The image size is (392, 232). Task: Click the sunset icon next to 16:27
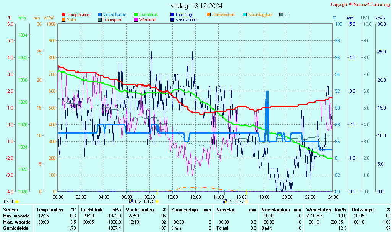[246, 201]
